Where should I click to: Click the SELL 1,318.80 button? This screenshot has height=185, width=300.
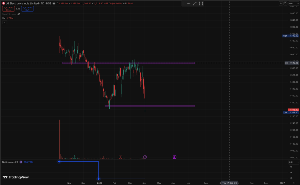coord(8,9)
